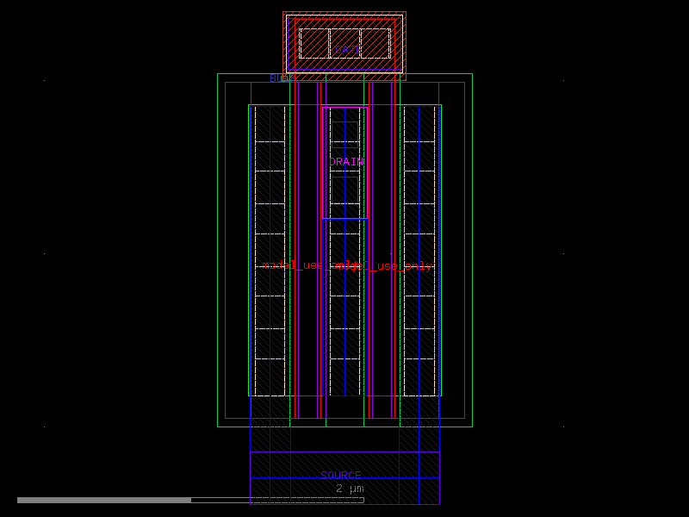This screenshot has width=689, height=517.
Task: Click the DRAIN label
Action: coord(345,159)
